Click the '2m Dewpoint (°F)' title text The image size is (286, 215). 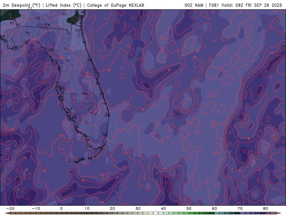[21, 5]
